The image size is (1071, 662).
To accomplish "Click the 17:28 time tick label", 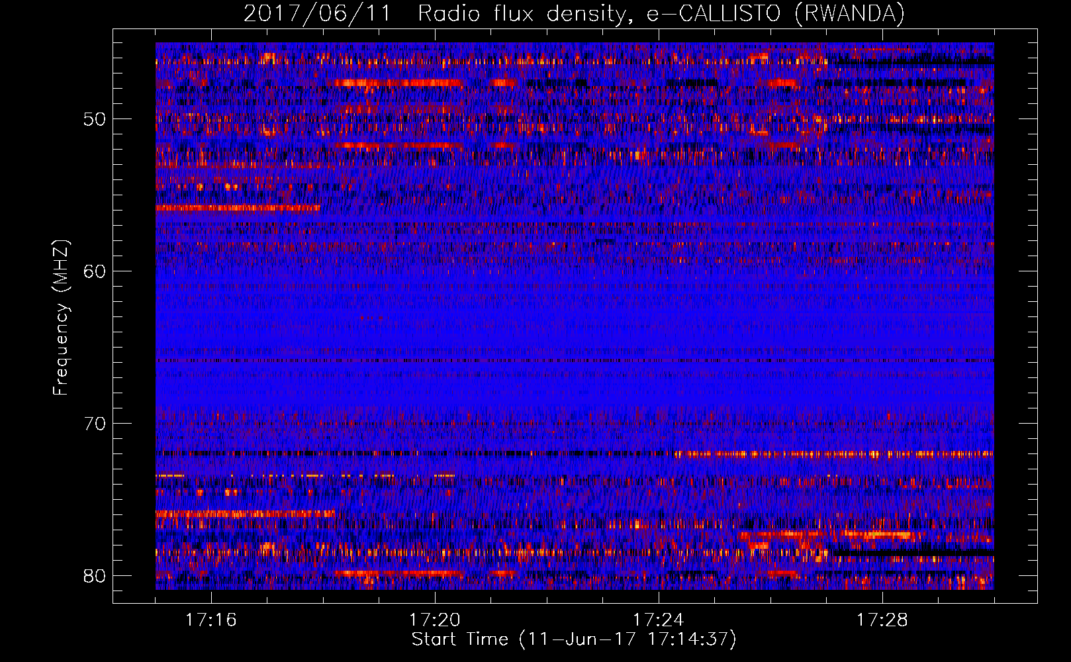I will point(882,620).
